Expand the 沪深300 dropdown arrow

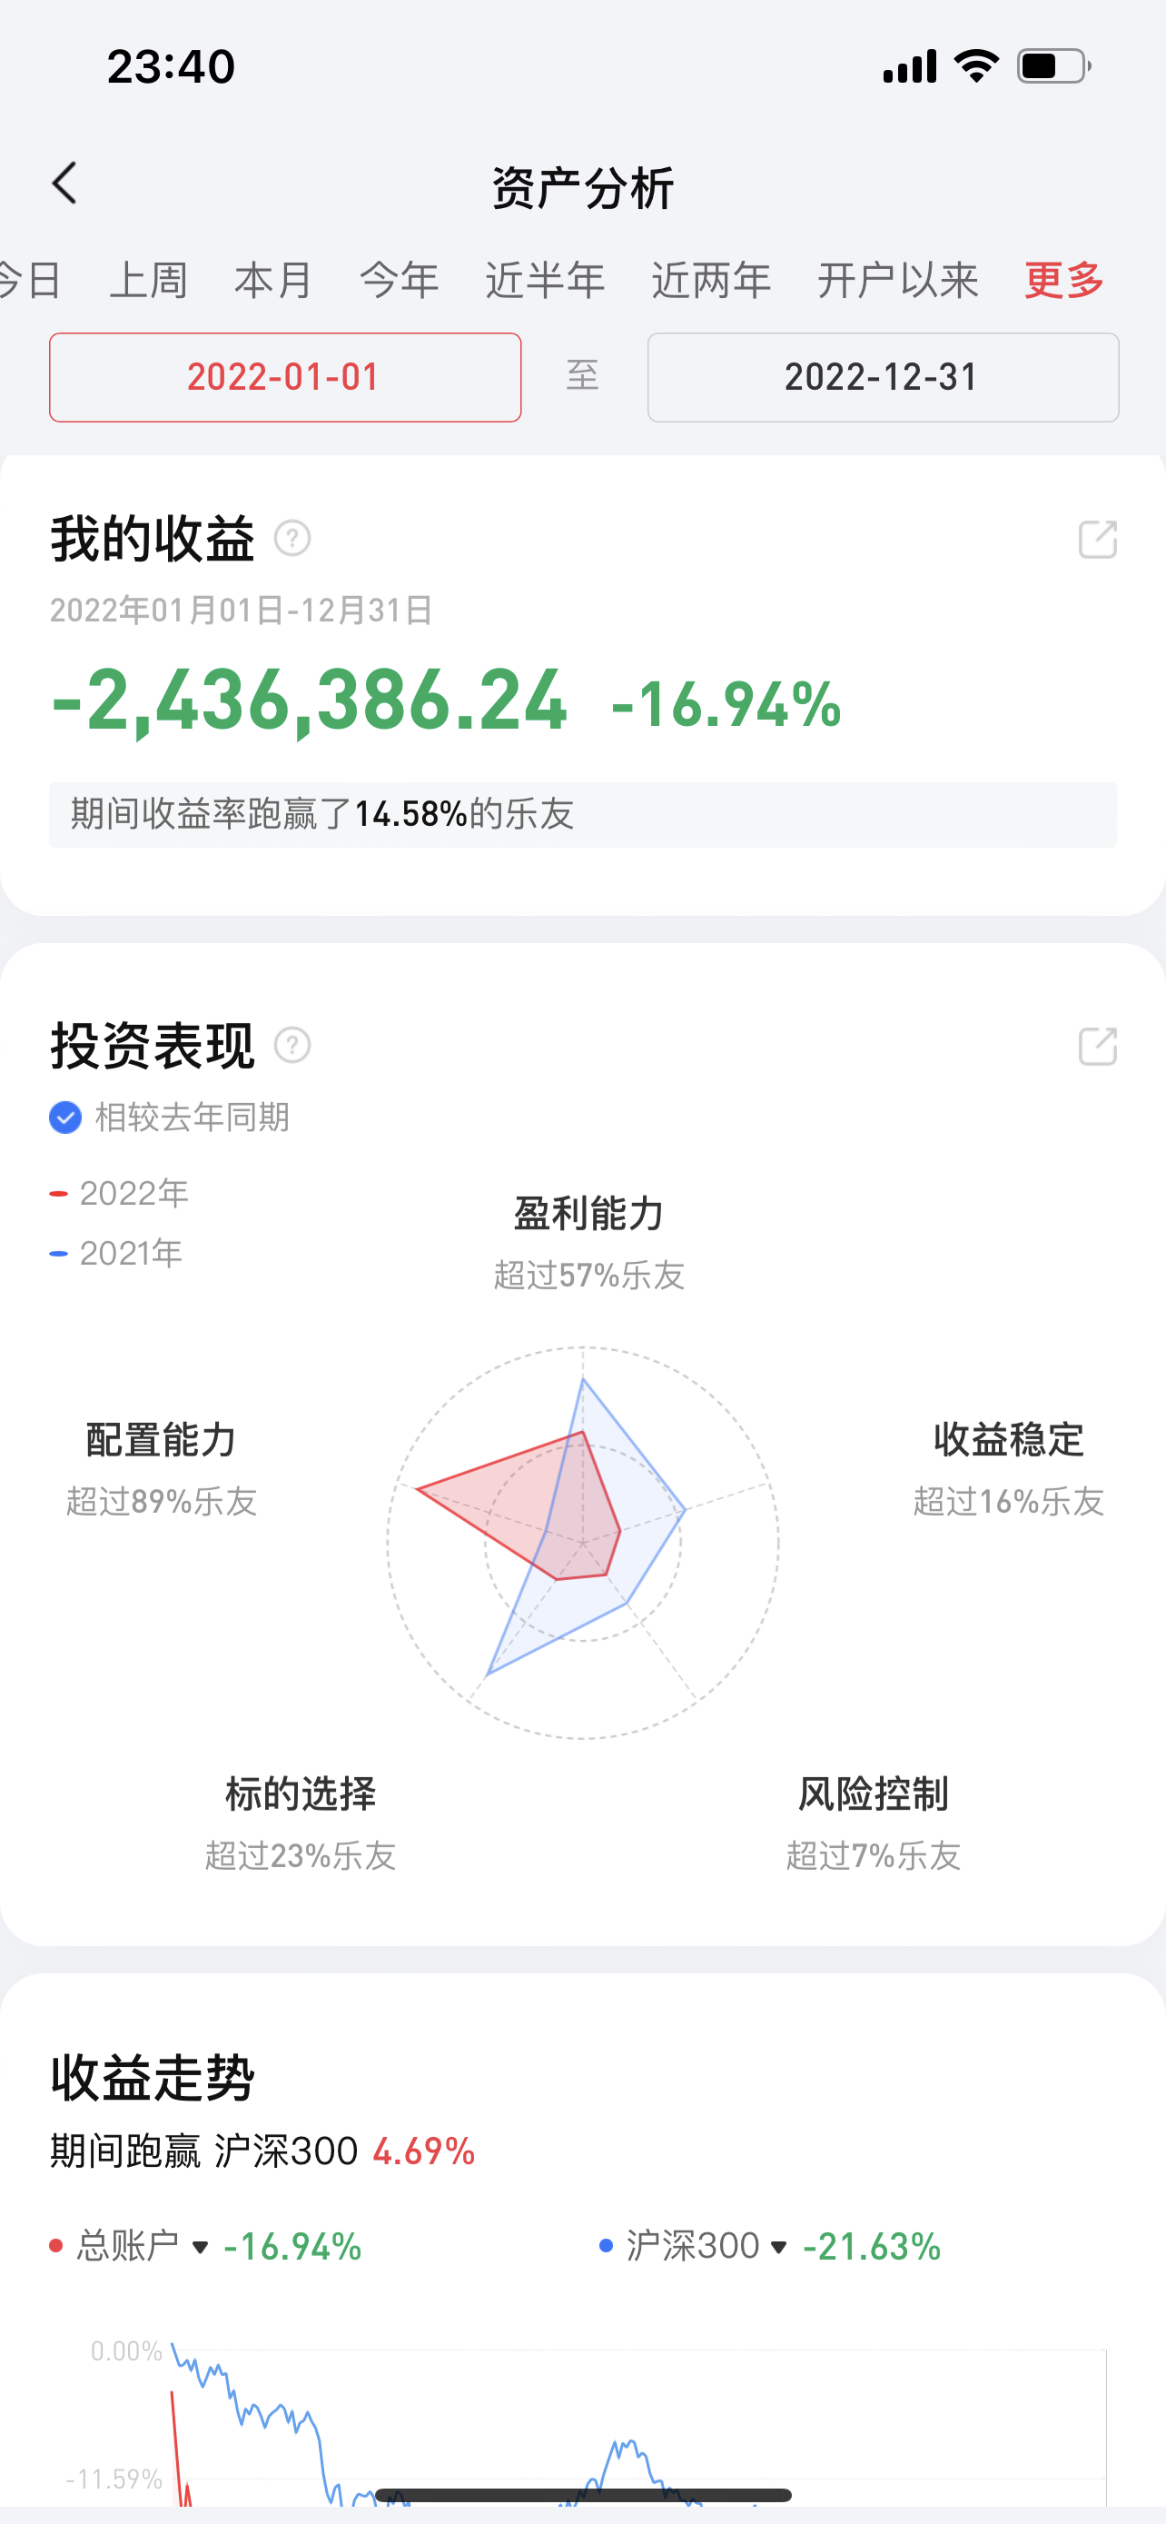click(779, 2247)
